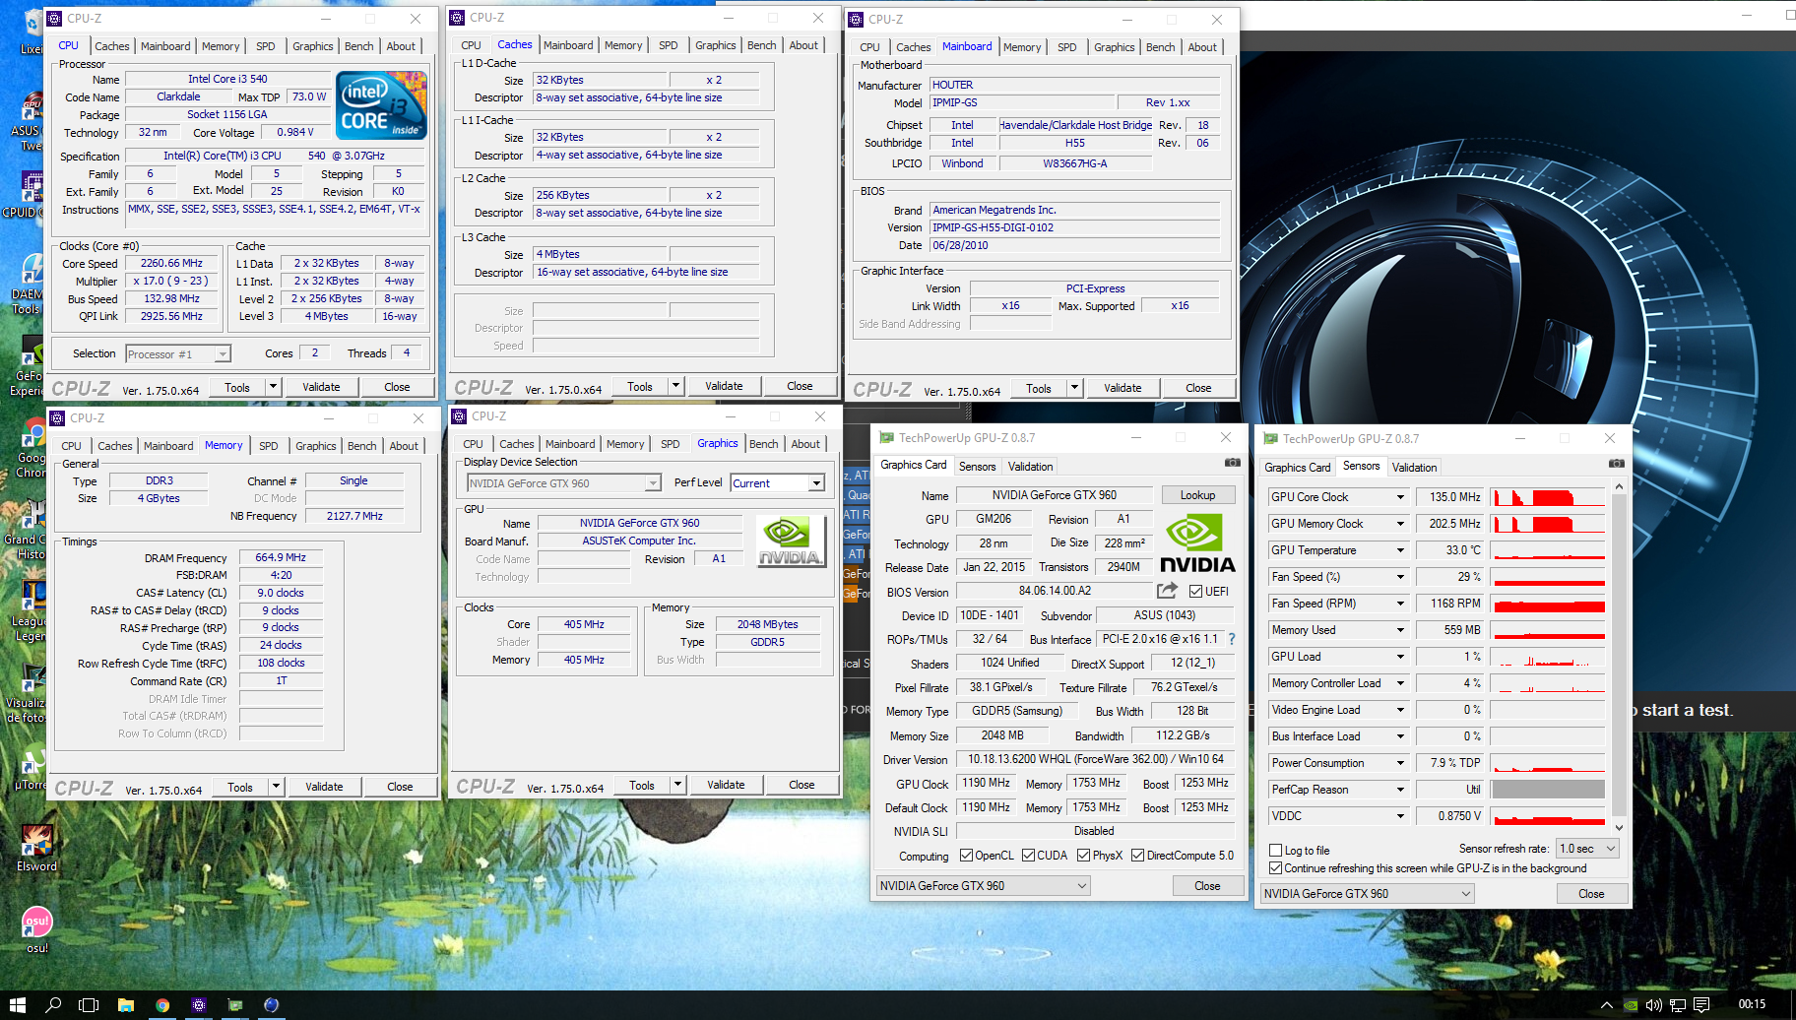
Task: Switch to About tab in CPU-Z Mainboard window
Action: (x=1202, y=47)
